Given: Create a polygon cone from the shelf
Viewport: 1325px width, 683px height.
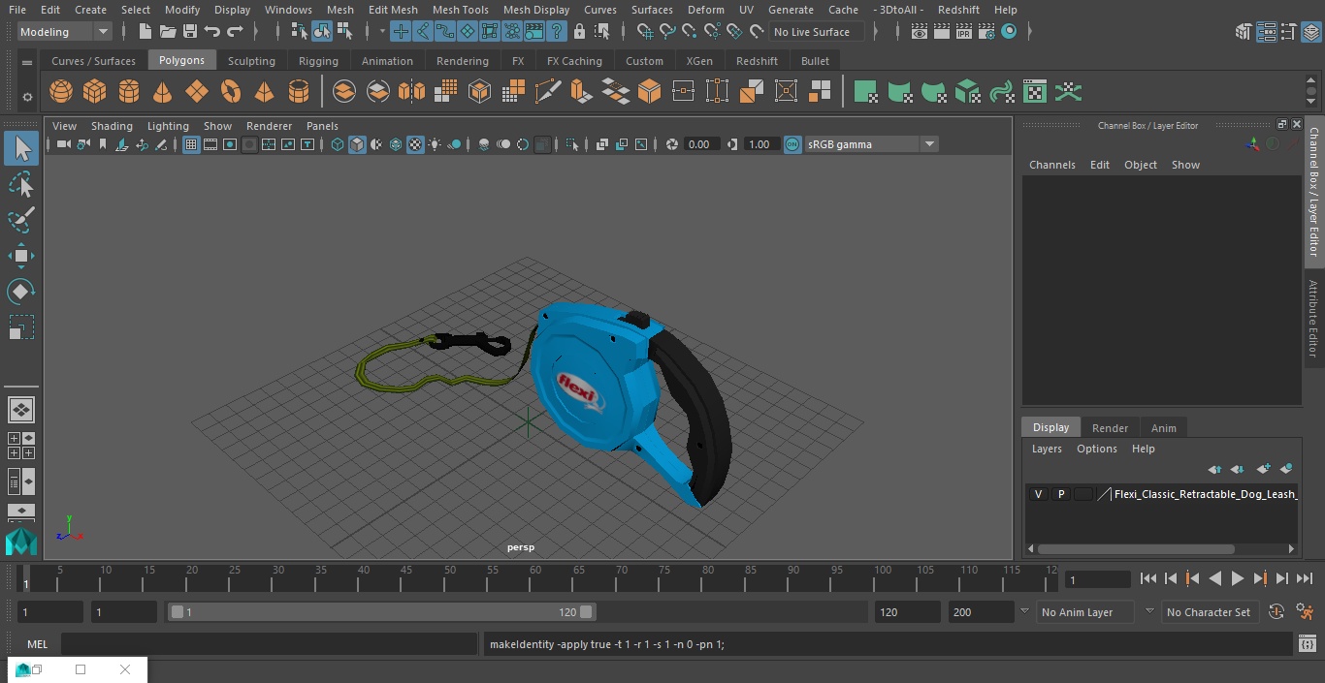Looking at the screenshot, I should (x=163, y=92).
